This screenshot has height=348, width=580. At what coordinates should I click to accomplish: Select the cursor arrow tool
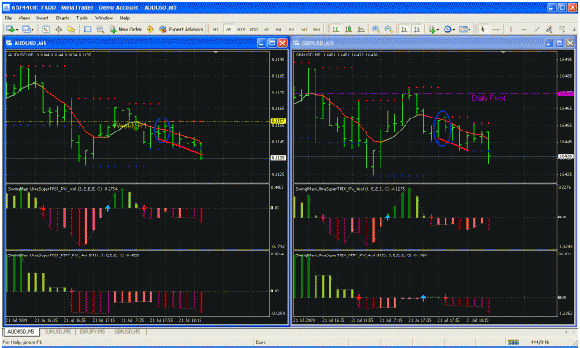click(x=483, y=29)
